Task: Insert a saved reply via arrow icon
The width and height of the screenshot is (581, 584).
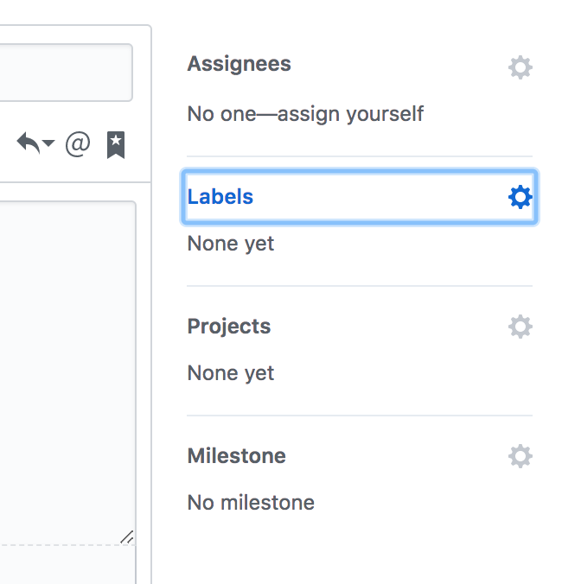Action: (x=29, y=143)
